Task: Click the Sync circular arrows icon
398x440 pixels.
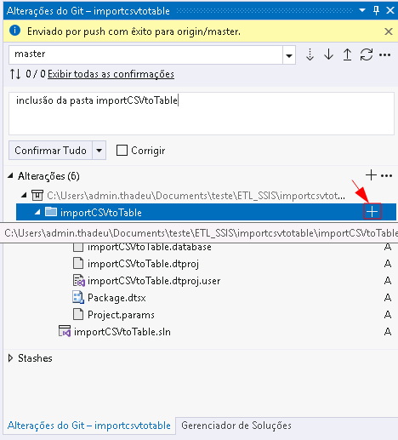Action: point(367,54)
